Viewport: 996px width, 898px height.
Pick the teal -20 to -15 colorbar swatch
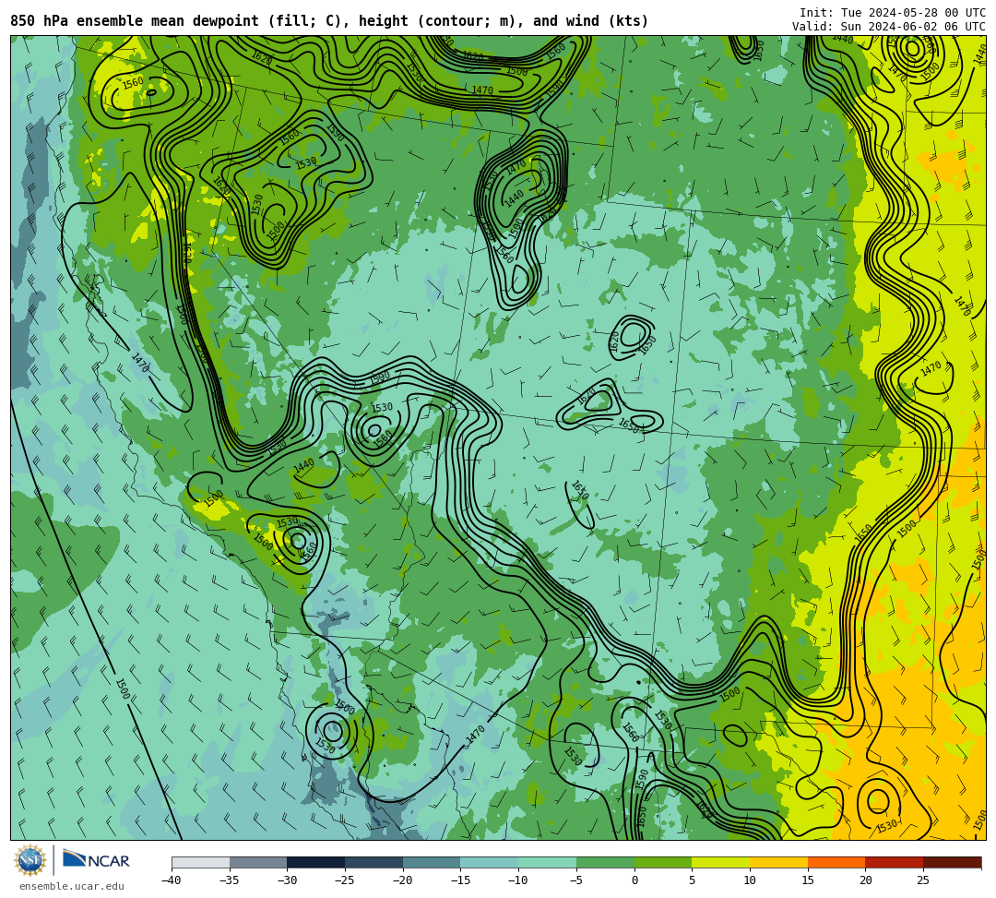click(432, 862)
